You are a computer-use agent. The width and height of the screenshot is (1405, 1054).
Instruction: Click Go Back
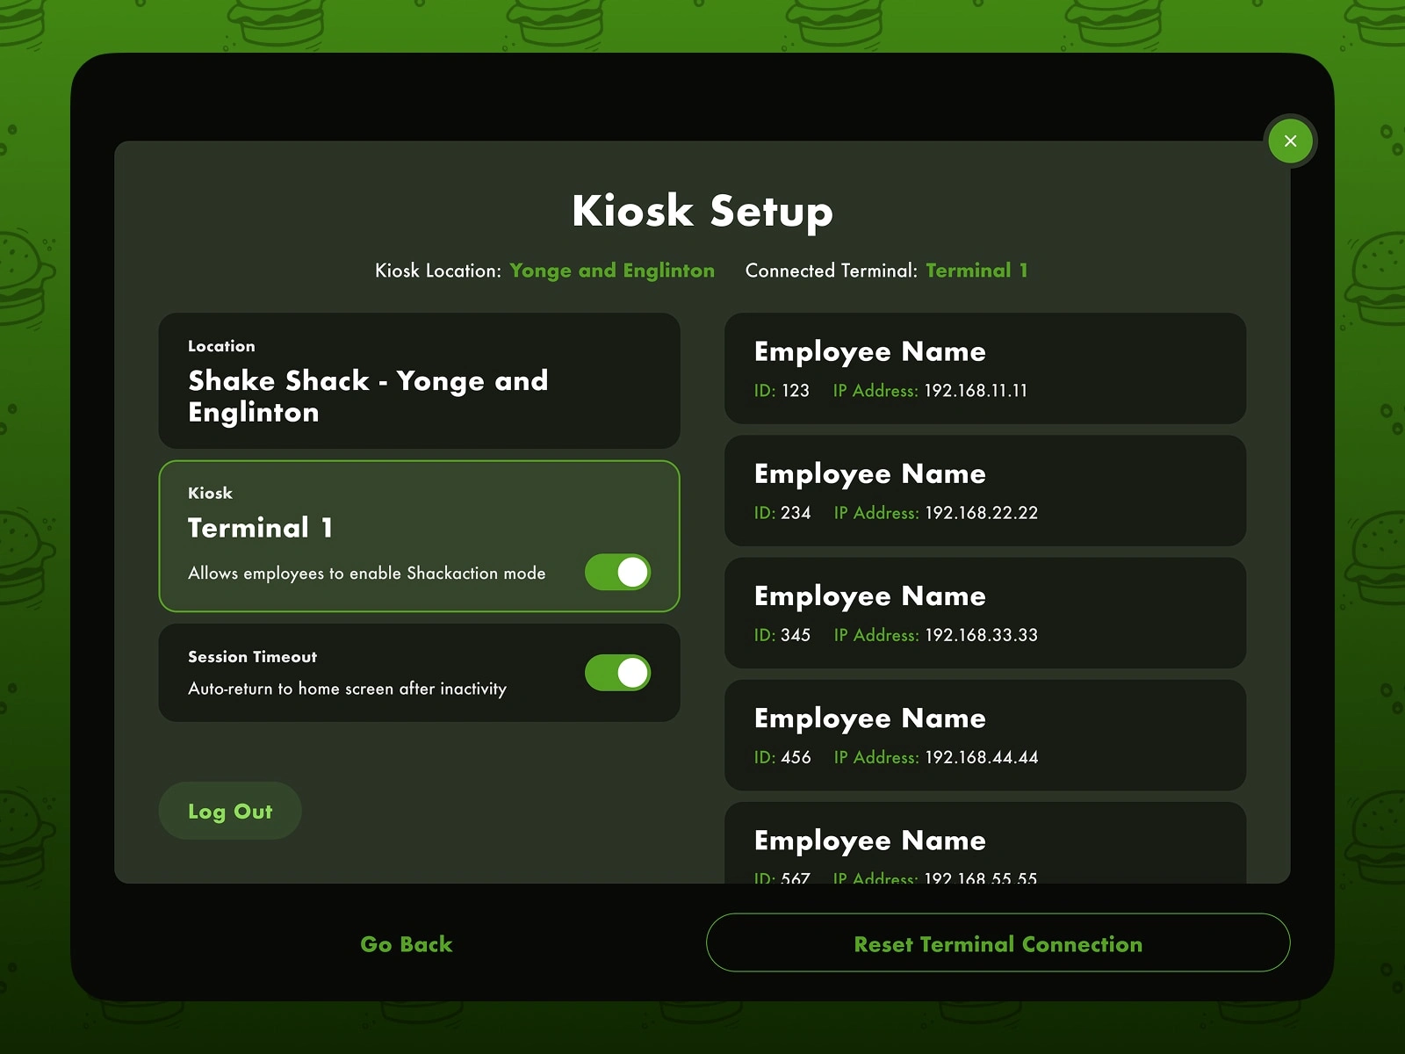point(407,944)
